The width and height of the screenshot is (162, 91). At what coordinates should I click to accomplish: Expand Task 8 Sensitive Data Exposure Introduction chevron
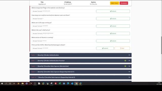(129, 66)
